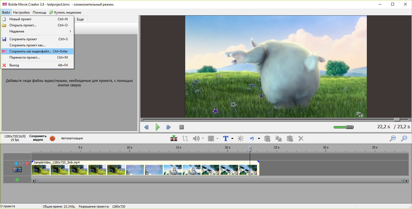
Task: Delete the track with red X icon
Action: tap(27, 163)
